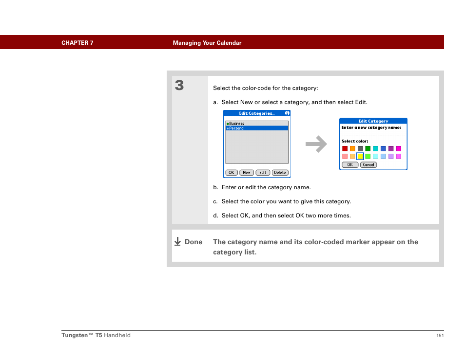Screen dimensions: 465x359
Task: Pick the light green color swatch
Action: click(368, 156)
